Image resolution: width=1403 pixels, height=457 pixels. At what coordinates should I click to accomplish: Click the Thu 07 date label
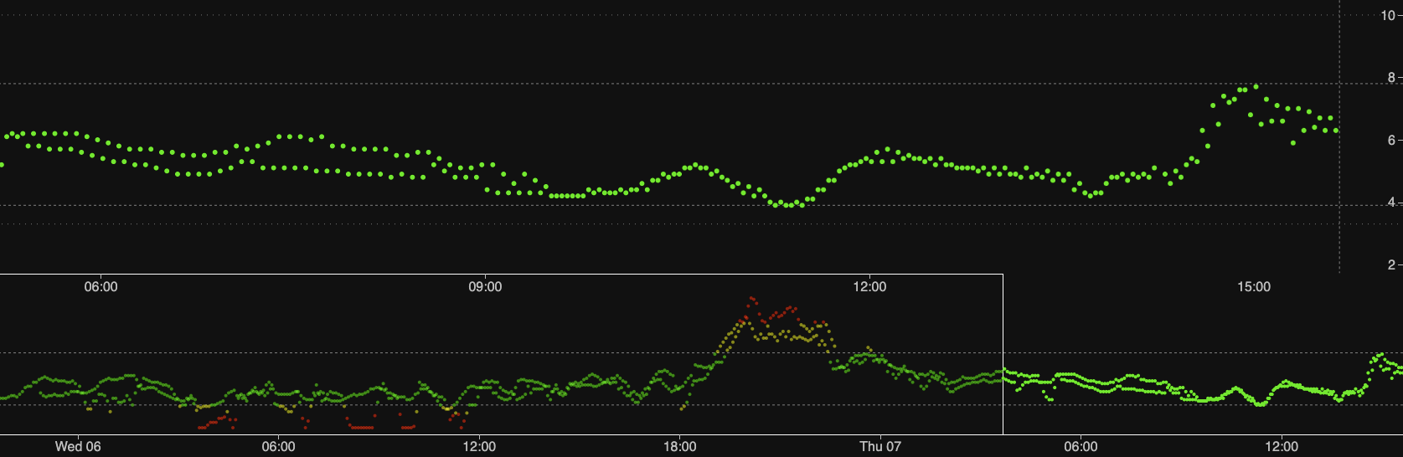click(x=880, y=447)
